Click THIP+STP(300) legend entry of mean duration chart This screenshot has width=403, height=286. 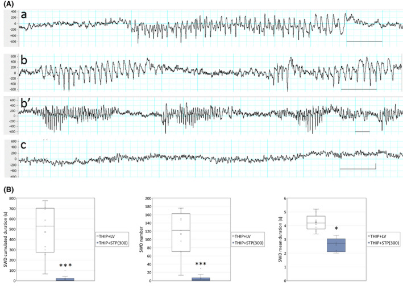click(383, 243)
